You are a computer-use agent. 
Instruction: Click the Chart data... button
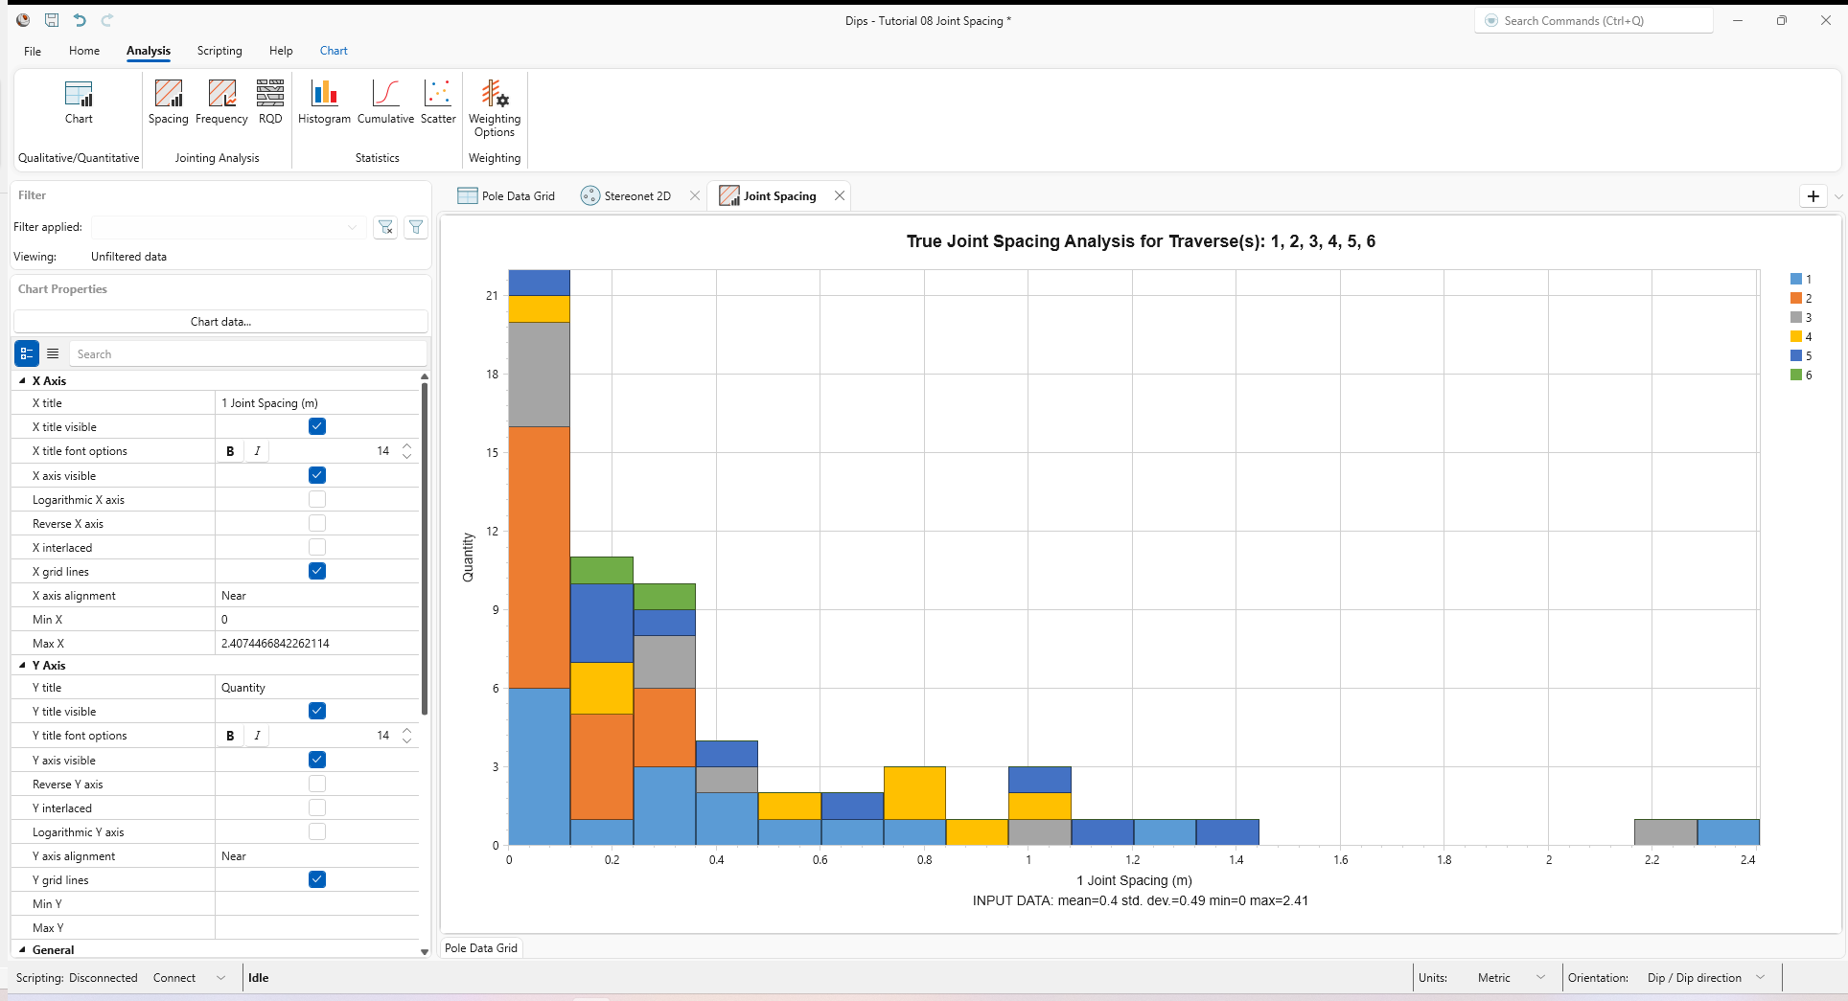point(220,322)
